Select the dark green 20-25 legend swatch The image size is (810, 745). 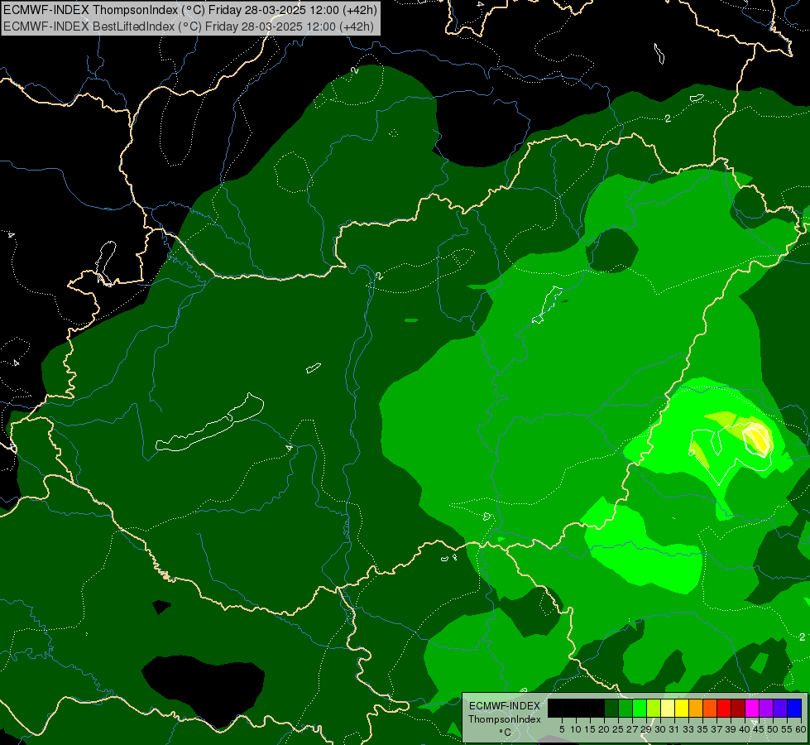[611, 709]
